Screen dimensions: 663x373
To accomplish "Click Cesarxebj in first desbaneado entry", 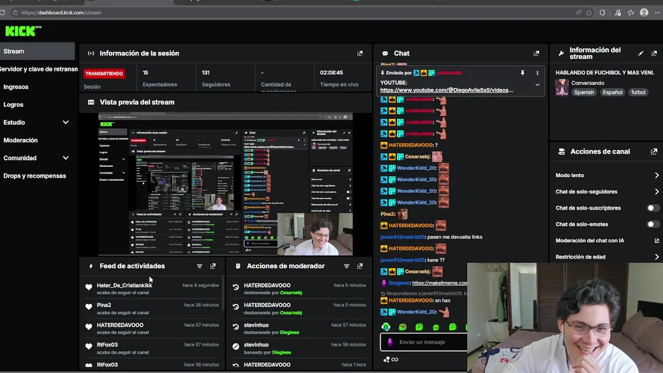I will click(x=291, y=293).
